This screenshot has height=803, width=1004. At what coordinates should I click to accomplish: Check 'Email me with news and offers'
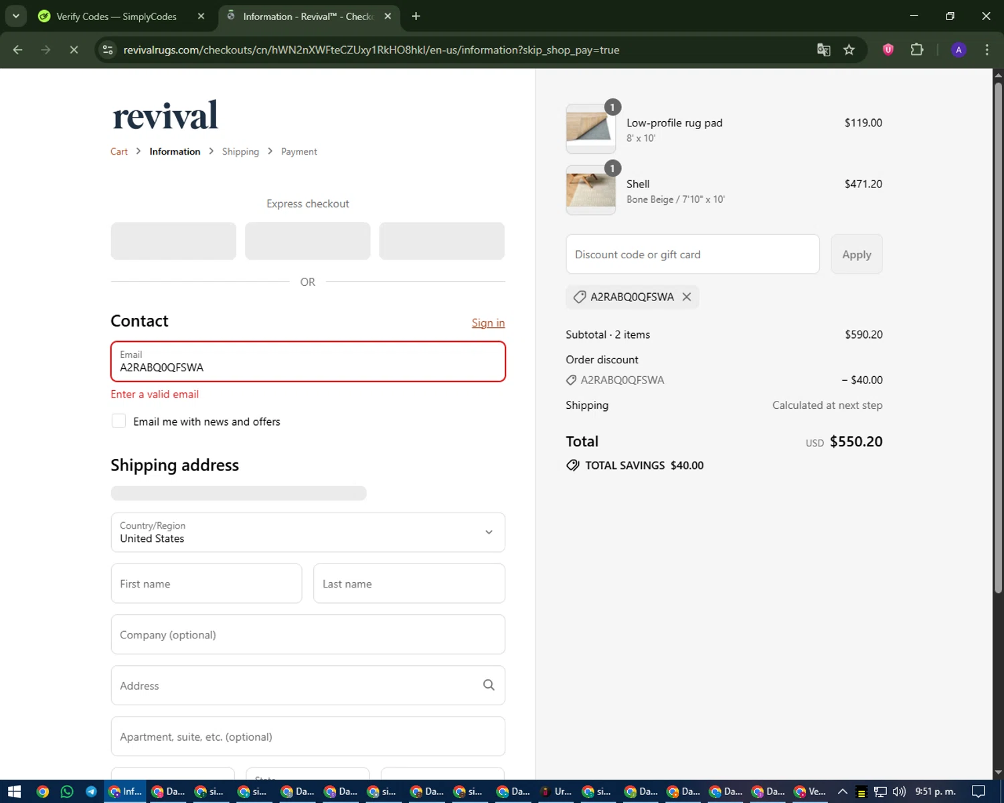point(118,421)
